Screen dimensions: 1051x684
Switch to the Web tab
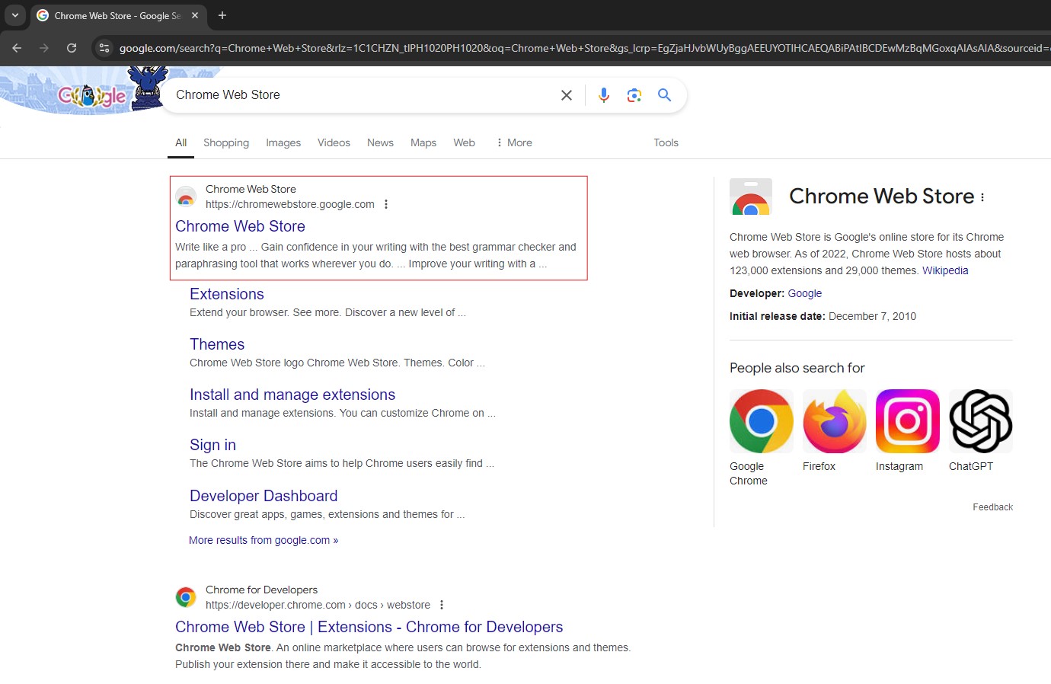coord(464,142)
